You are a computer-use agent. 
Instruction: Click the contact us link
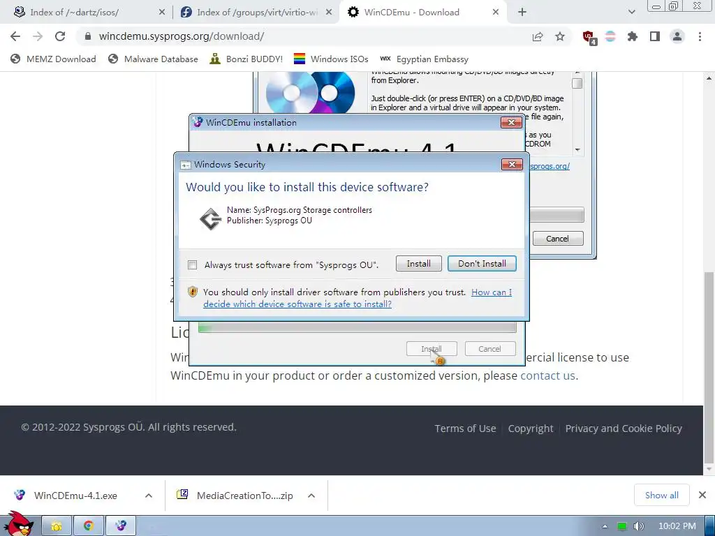point(547,375)
